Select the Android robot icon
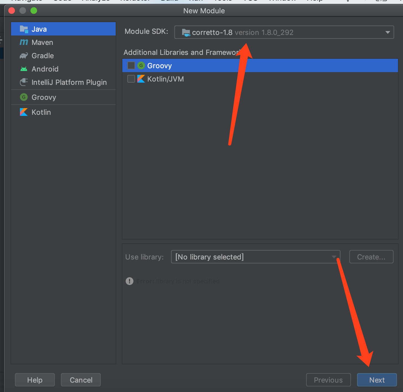The height and width of the screenshot is (392, 403). pyautogui.click(x=24, y=69)
